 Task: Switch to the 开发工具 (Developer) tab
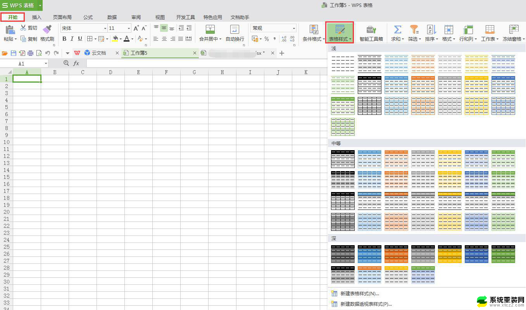186,17
